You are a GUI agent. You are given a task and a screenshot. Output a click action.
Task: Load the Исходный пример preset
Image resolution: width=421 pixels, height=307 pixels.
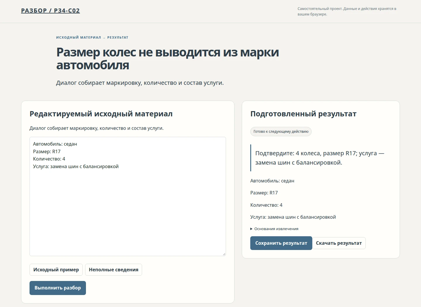56,270
